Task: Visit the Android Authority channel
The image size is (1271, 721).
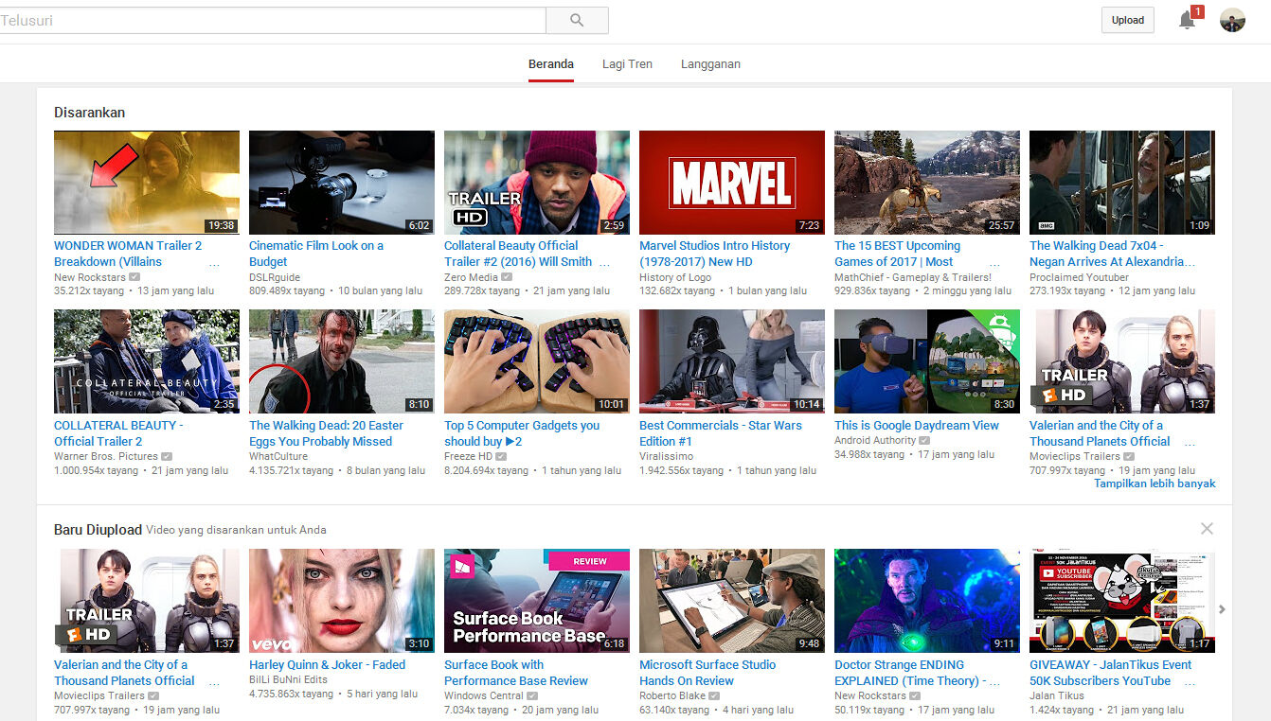Action: (x=875, y=440)
